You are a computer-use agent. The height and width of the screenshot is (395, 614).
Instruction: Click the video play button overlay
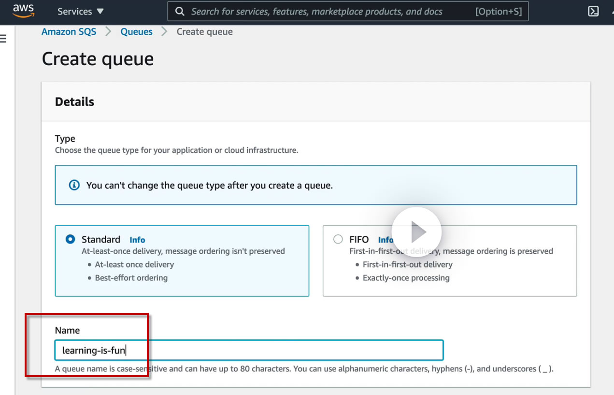point(416,232)
